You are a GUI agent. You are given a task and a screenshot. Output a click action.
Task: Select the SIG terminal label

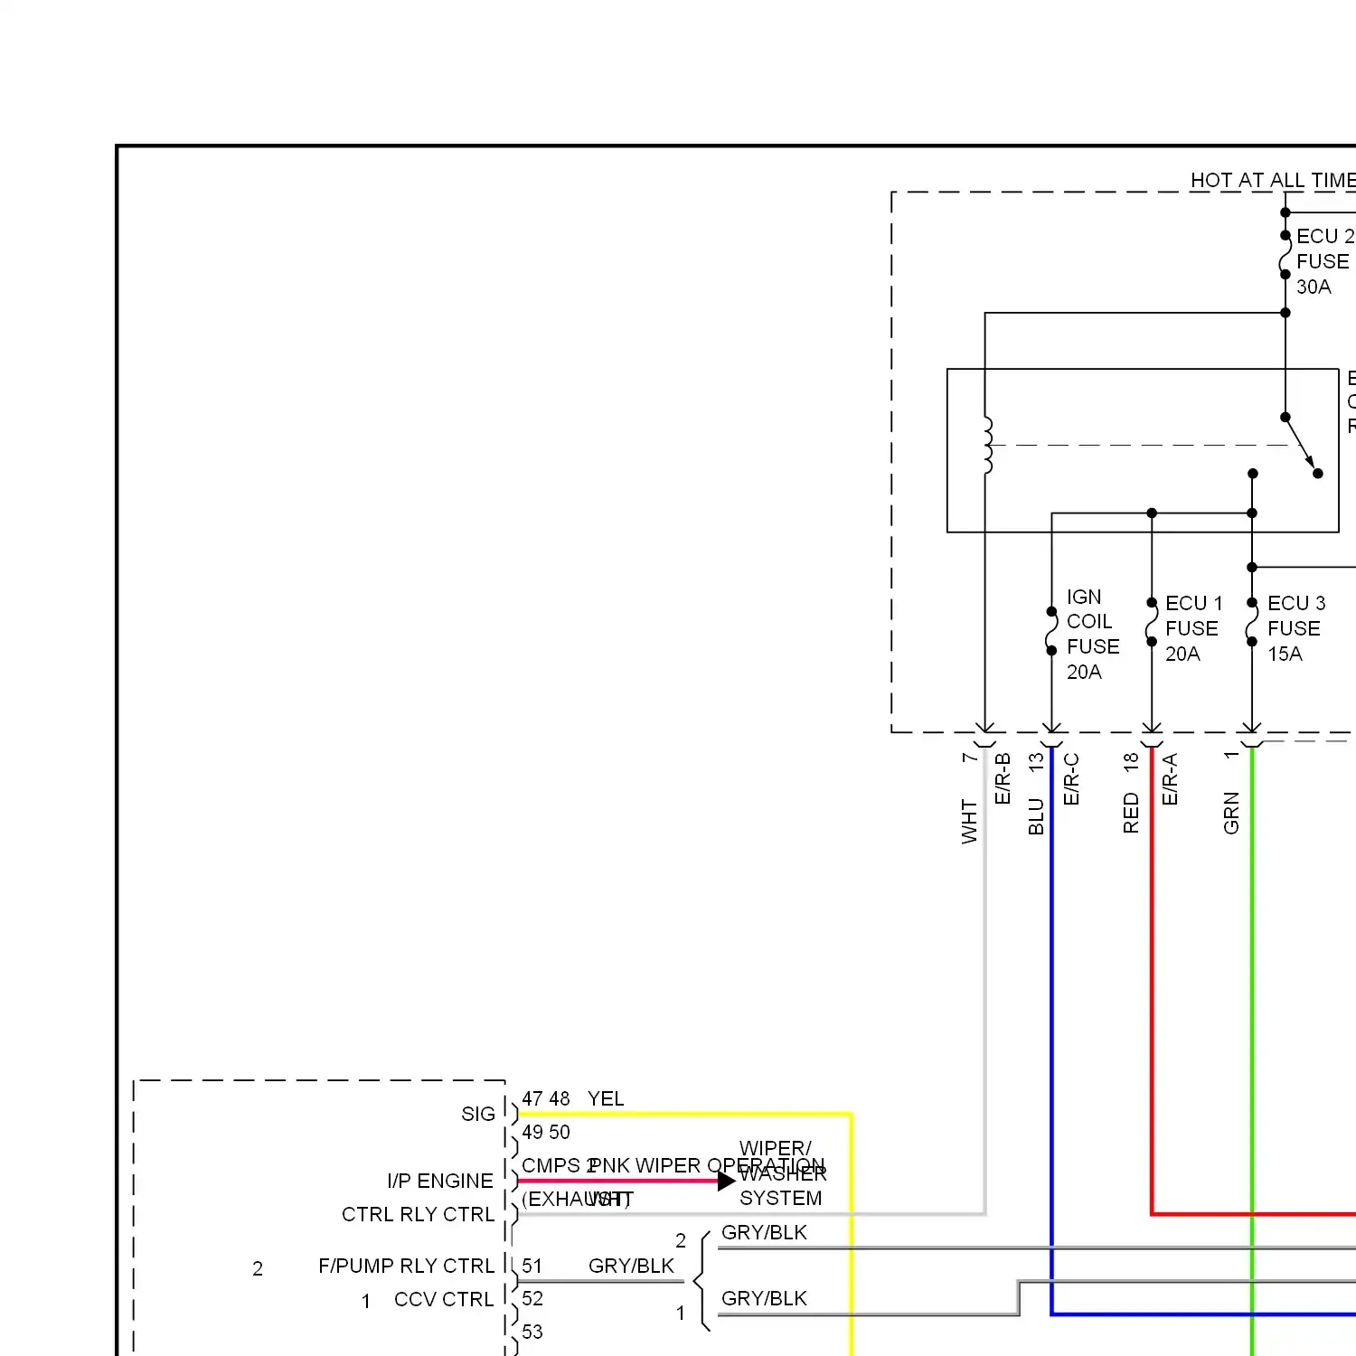click(x=478, y=1114)
